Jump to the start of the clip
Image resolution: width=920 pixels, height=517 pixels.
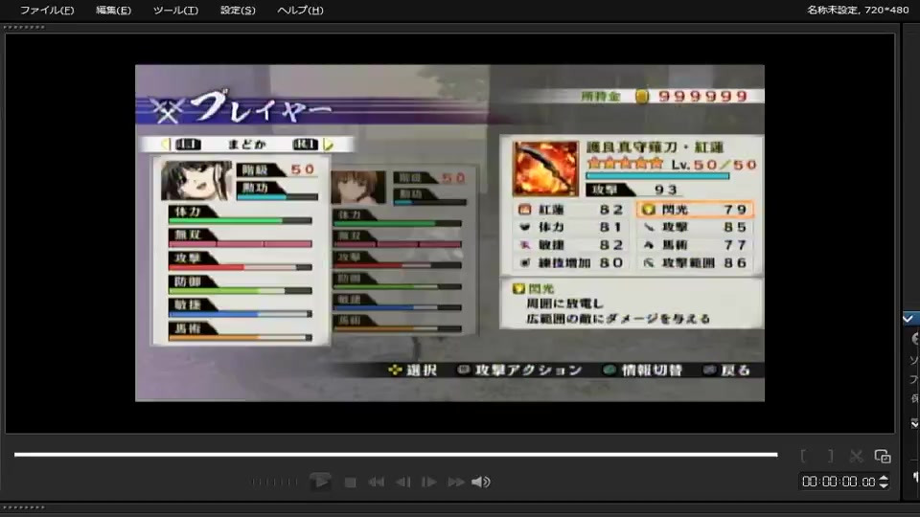pos(376,483)
